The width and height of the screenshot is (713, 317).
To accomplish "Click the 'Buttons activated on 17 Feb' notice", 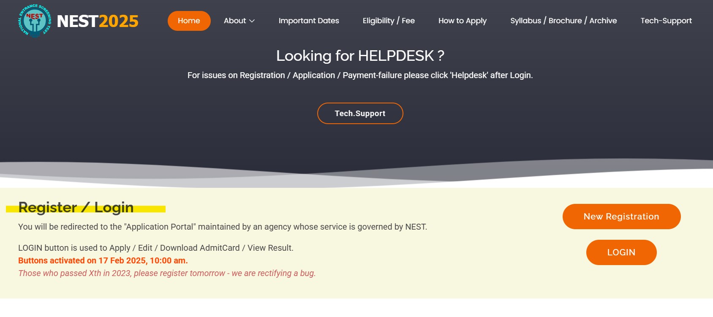I will 103,260.
